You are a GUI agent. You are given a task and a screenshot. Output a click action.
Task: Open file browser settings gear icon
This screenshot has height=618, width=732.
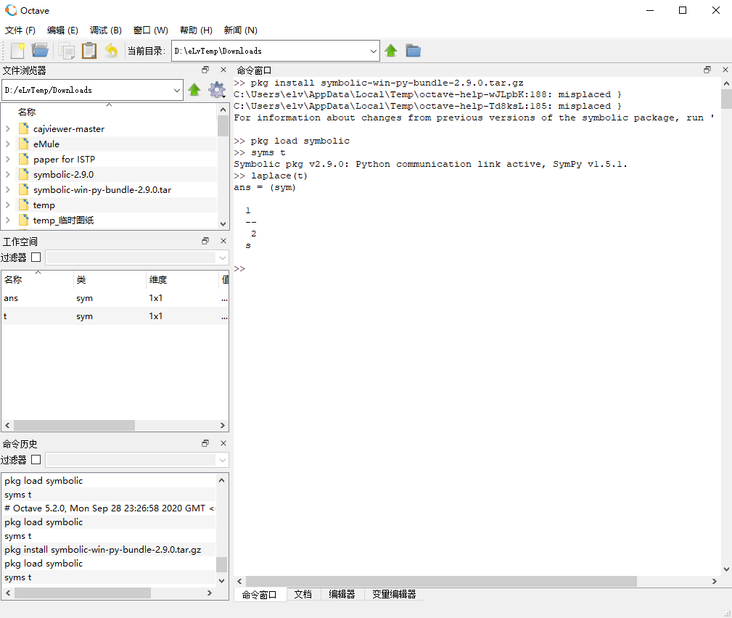[x=217, y=90]
